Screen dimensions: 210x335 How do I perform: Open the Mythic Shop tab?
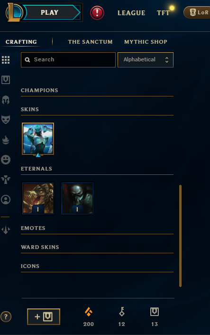146,42
